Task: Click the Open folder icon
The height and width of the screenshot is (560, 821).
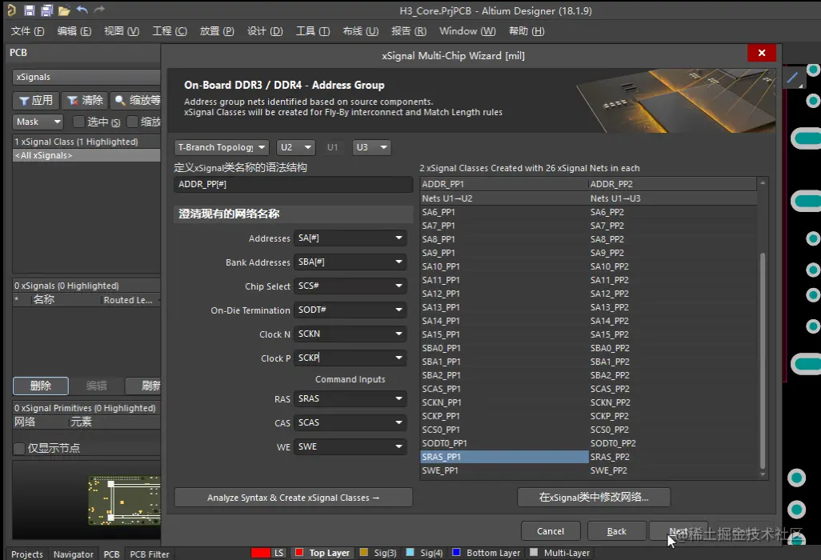Action: [x=64, y=10]
